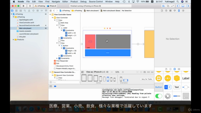
Task: Collapse the Label node in outline
Action: click(59, 28)
